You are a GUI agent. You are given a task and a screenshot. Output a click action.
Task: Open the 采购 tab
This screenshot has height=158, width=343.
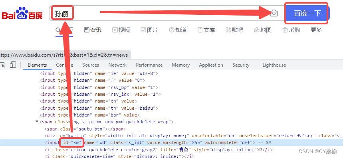click(291, 30)
